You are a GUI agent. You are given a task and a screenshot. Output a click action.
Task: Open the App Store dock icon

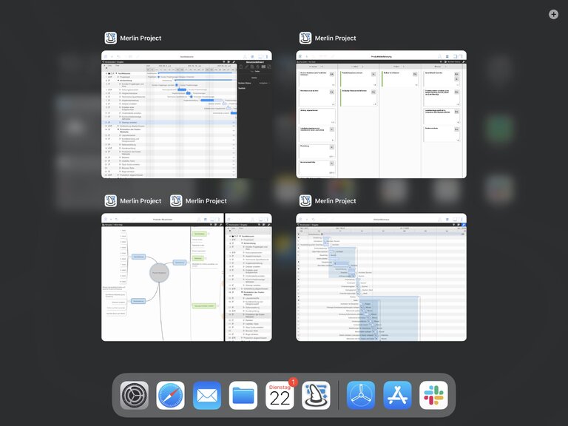point(397,395)
